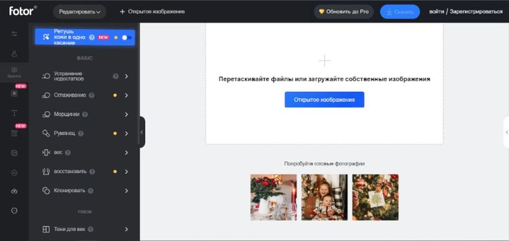Expand Сглаживание chevron

click(127, 95)
